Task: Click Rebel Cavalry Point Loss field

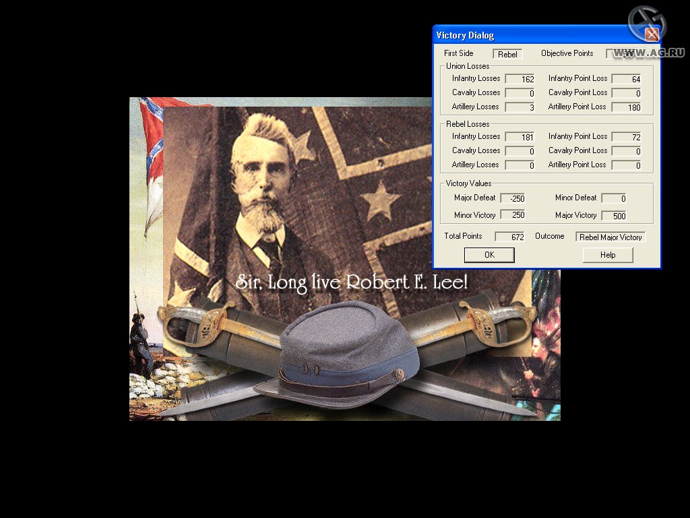Action: (626, 151)
